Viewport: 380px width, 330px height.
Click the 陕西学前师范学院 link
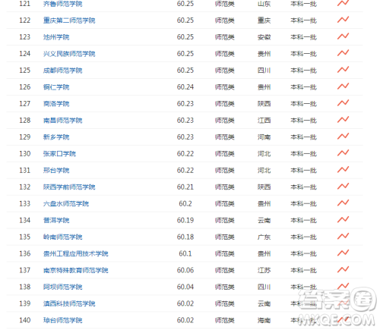(x=69, y=187)
